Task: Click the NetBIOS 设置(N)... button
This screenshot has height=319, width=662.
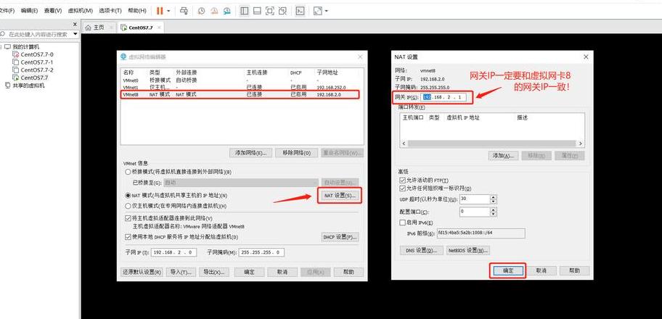Action: click(x=468, y=250)
